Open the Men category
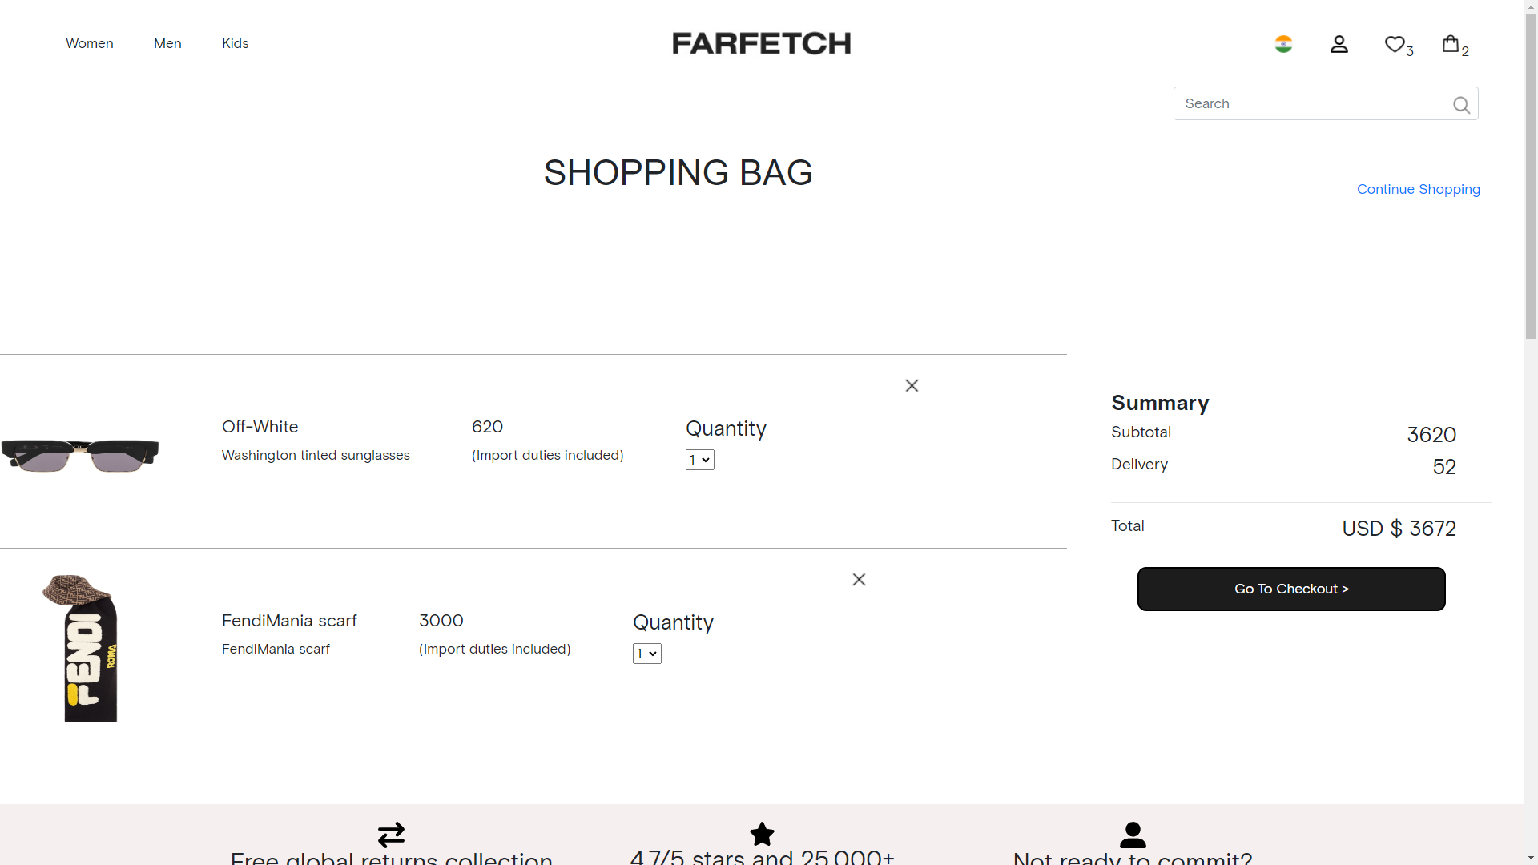Viewport: 1538px width, 865px height. point(167,43)
